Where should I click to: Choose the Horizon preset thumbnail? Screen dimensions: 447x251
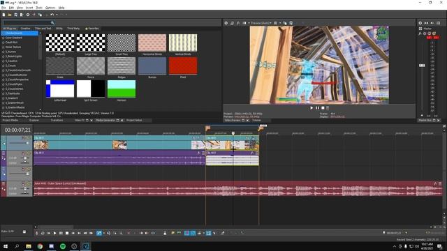[122, 89]
